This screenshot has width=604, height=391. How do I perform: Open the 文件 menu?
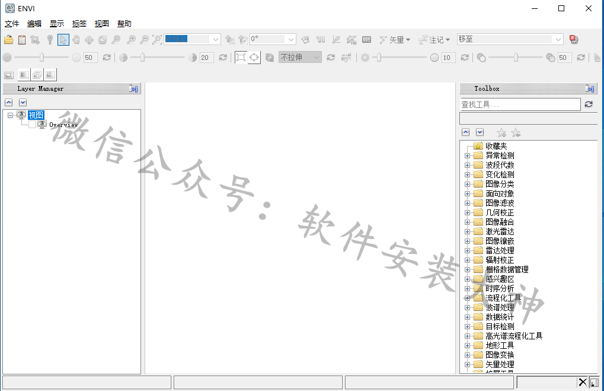coord(11,24)
